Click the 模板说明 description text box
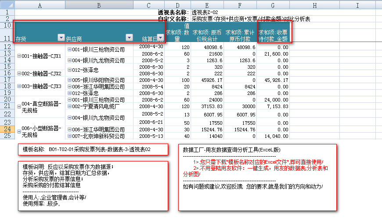The width and height of the screenshot is (382, 221). [x=93, y=185]
